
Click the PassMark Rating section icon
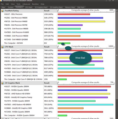pos(3,11)
